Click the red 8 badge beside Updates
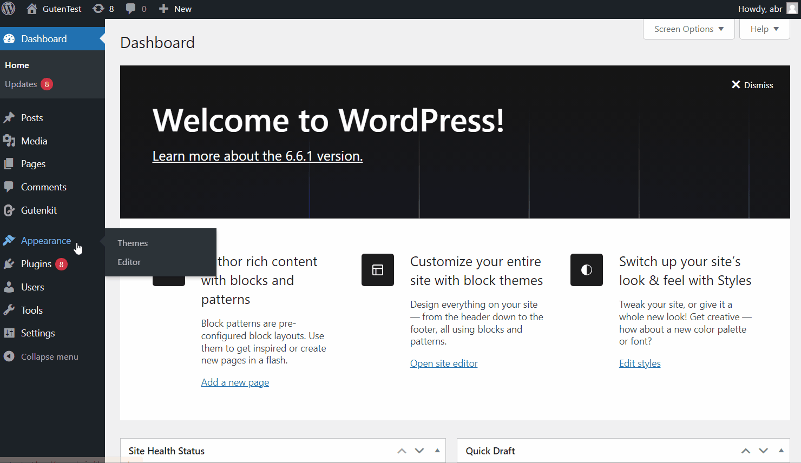Viewport: 801px width, 463px height. 47,84
